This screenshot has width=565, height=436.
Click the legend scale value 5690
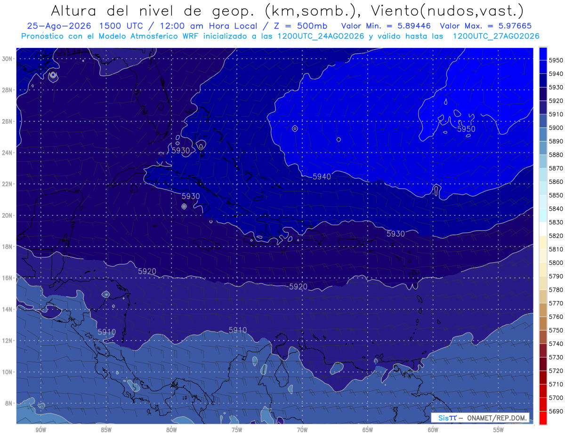[556, 412]
